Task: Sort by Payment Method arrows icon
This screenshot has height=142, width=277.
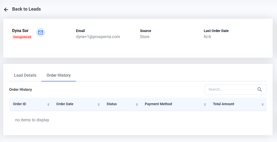Action: tap(205, 104)
